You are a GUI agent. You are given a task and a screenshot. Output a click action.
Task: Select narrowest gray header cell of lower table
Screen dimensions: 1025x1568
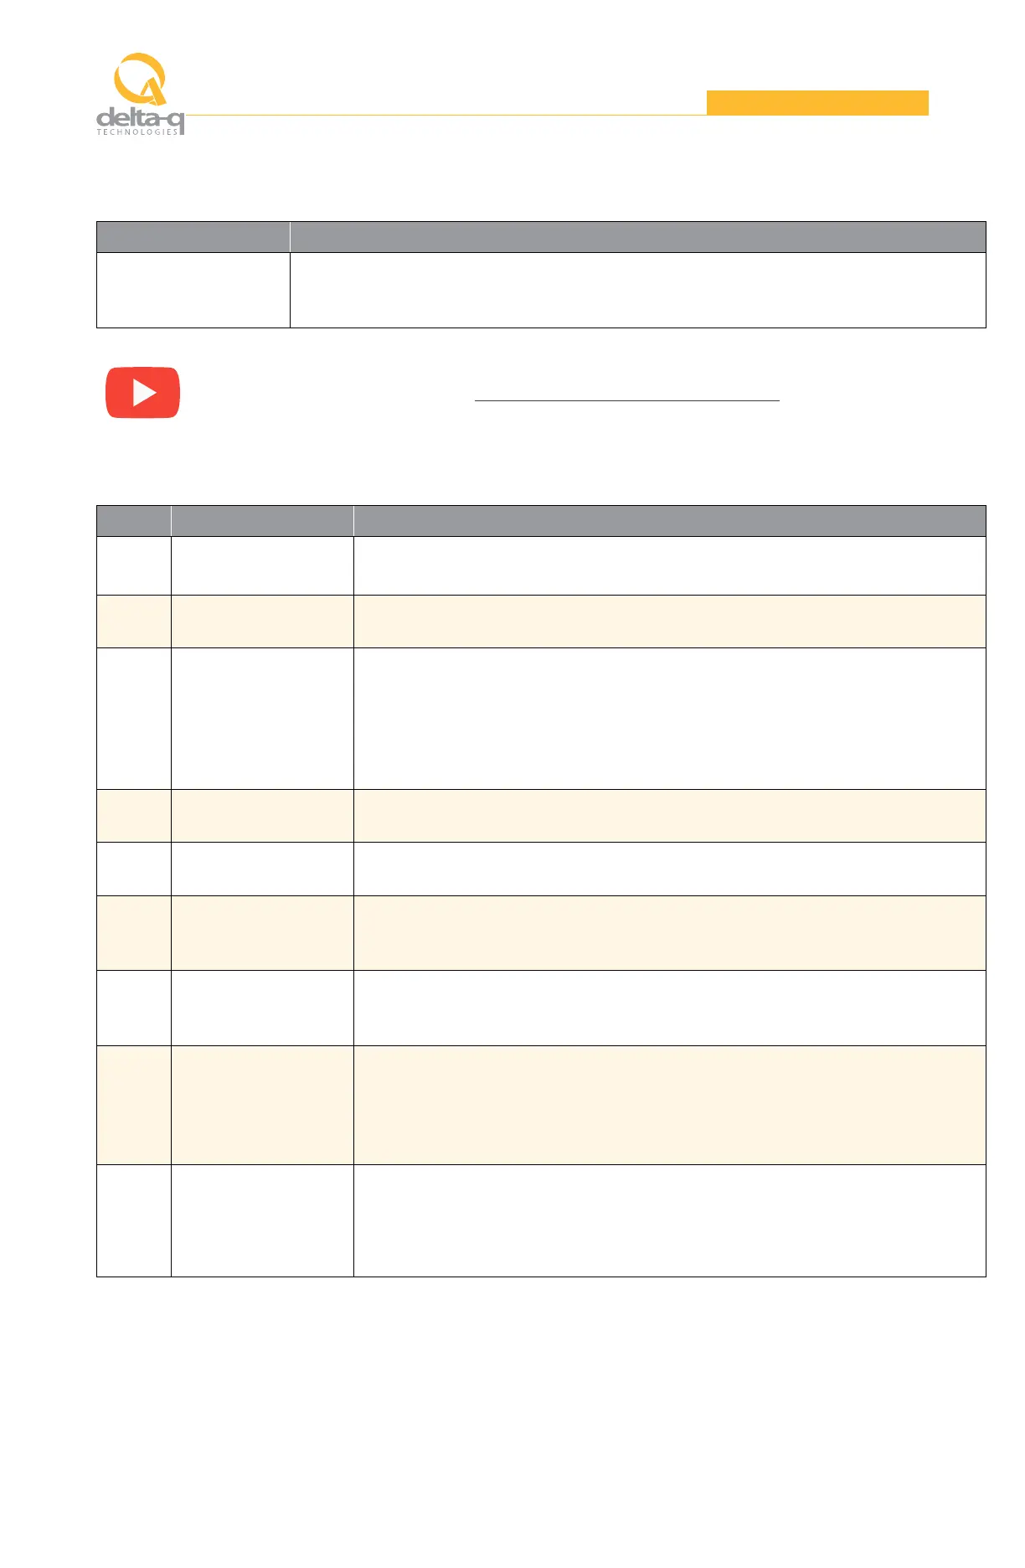click(134, 521)
